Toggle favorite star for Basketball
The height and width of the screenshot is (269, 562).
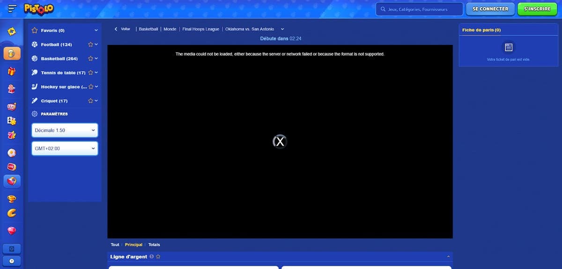(x=90, y=58)
